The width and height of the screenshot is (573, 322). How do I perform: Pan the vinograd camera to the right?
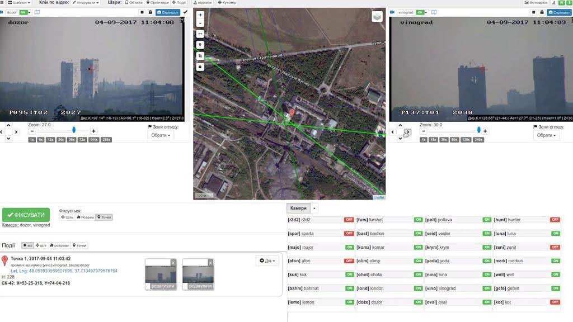point(407,132)
